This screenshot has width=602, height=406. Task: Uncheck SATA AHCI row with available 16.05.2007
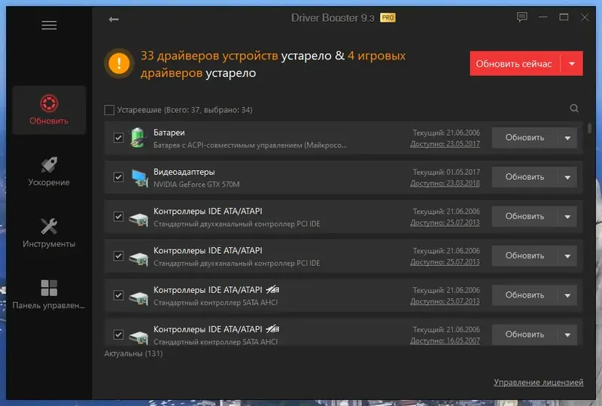point(118,334)
